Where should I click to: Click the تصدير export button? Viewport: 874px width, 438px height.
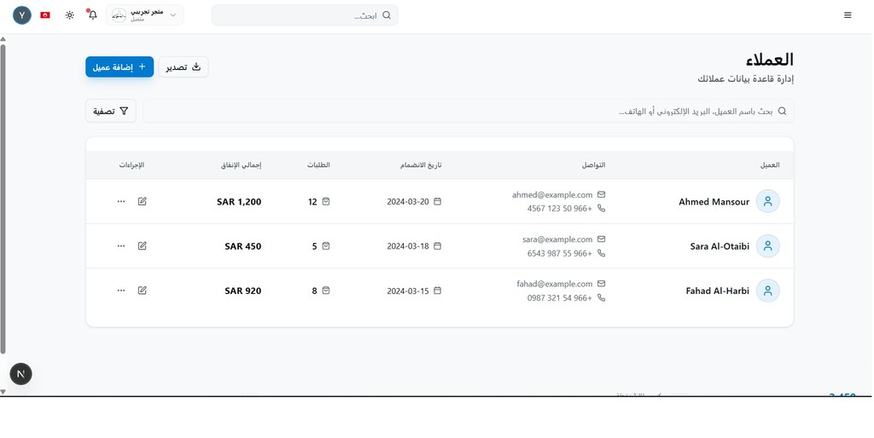184,66
